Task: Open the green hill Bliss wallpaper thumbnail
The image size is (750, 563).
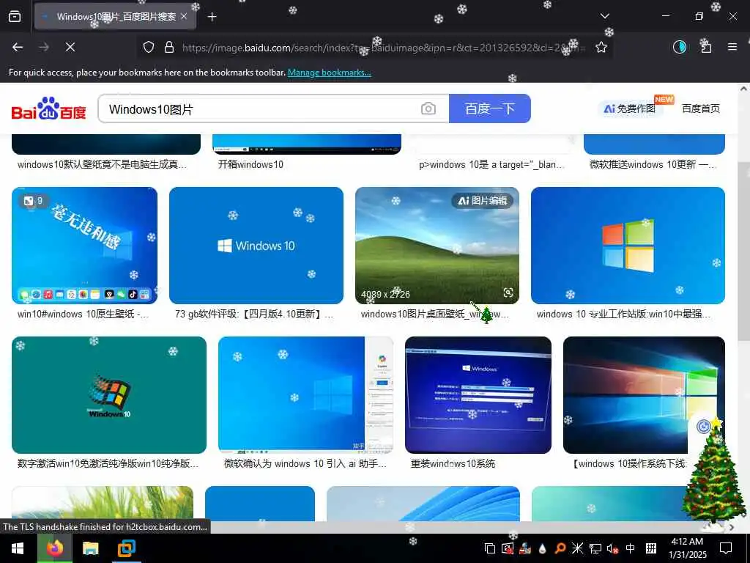Action: [437, 245]
